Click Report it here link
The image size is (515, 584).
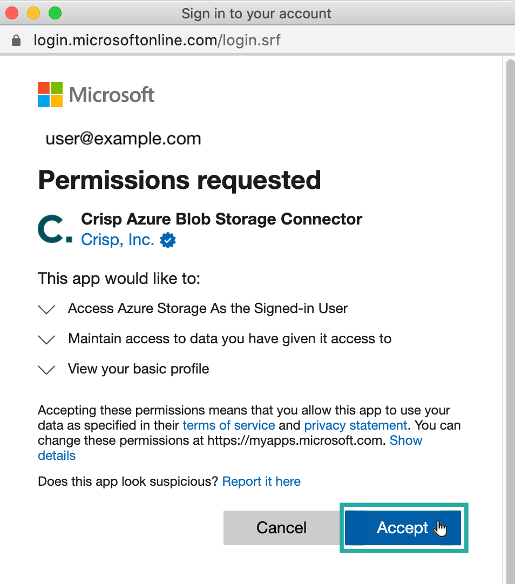(x=261, y=481)
